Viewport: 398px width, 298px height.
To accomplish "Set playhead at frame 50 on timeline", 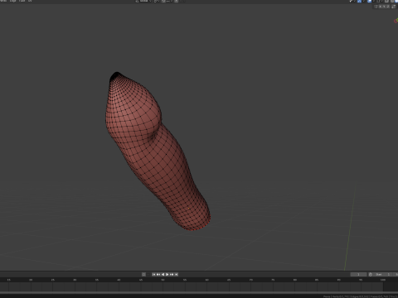I will click(163, 280).
